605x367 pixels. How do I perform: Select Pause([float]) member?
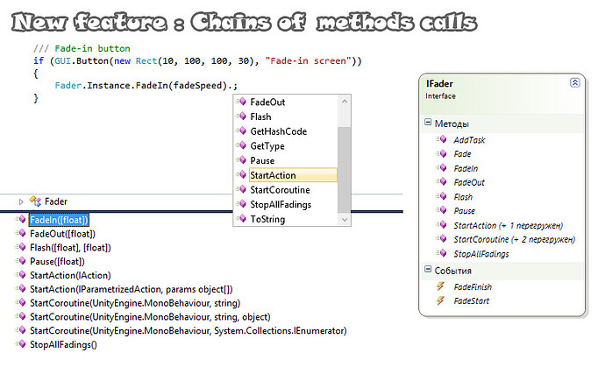(57, 262)
